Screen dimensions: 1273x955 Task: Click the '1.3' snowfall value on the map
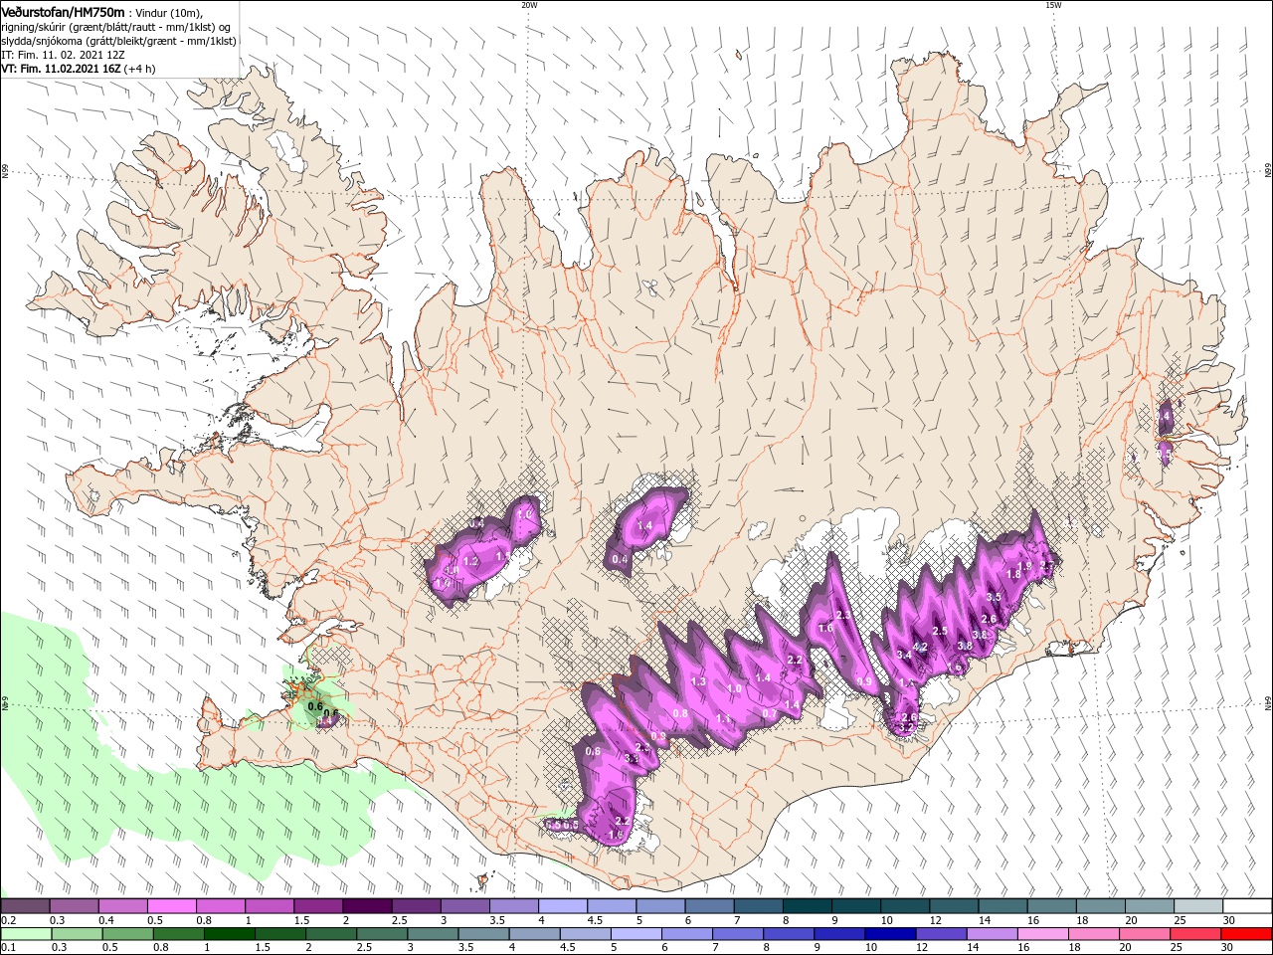tap(698, 681)
